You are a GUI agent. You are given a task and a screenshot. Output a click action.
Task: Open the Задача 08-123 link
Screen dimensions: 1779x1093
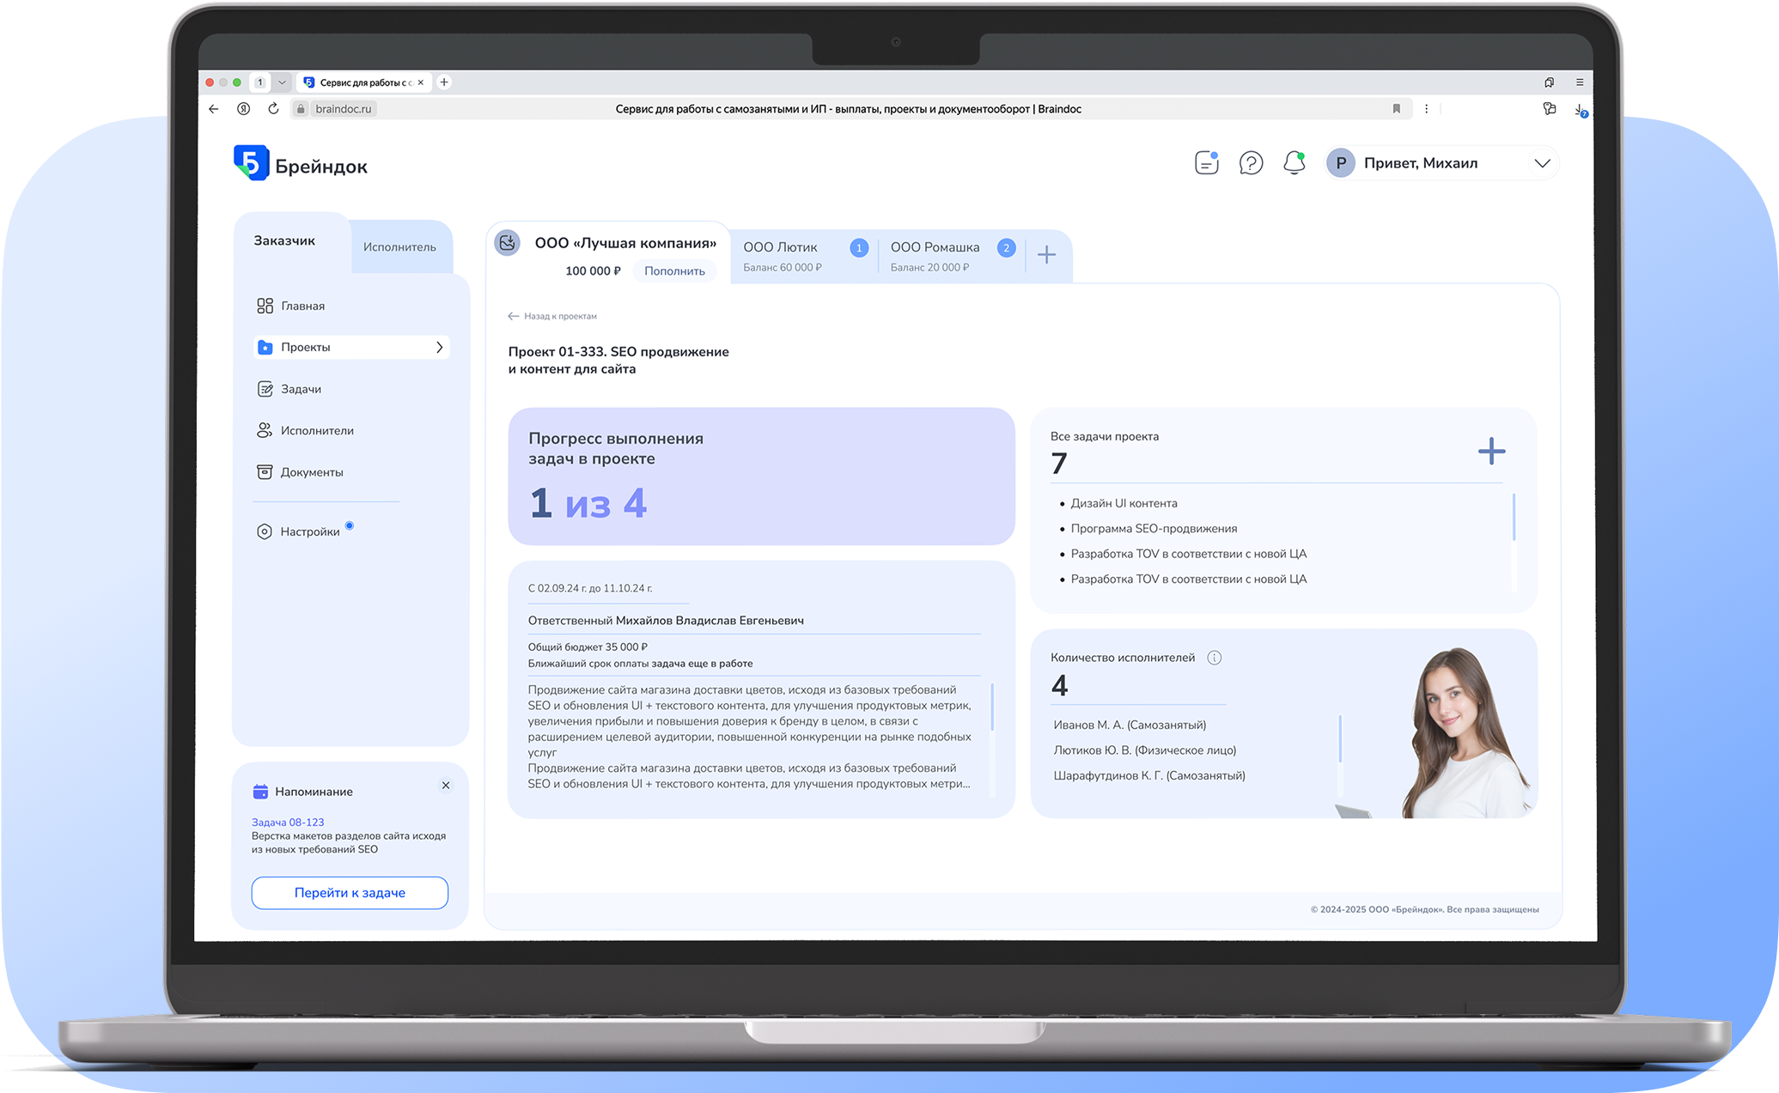click(x=288, y=822)
